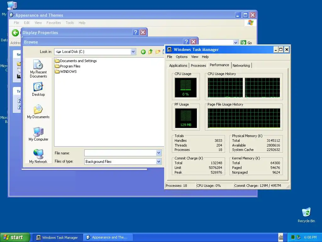This screenshot has height=242, width=322.
Task: Click the green CPU tray icon
Action: (x=293, y=237)
